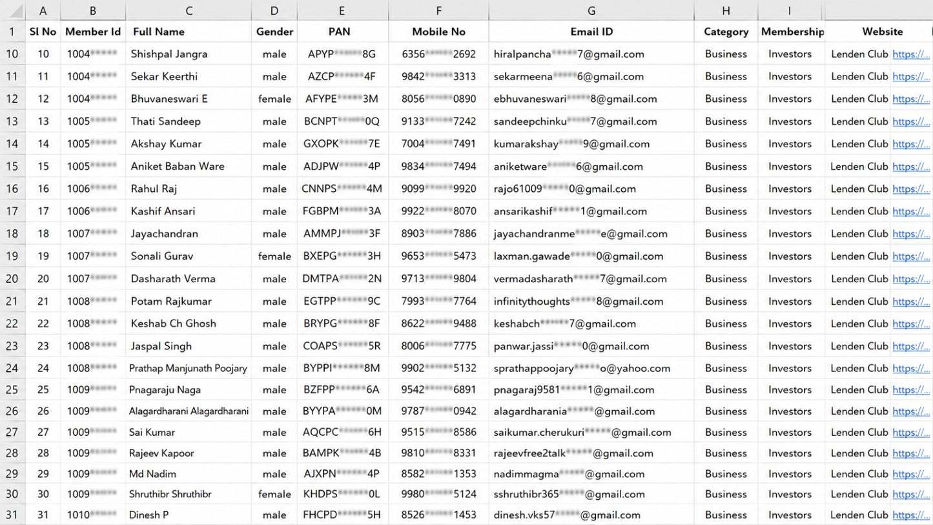Screen dimensions: 933x525
Task: Select the email cell starting with 'laxman.gawade'
Action: tap(591, 256)
